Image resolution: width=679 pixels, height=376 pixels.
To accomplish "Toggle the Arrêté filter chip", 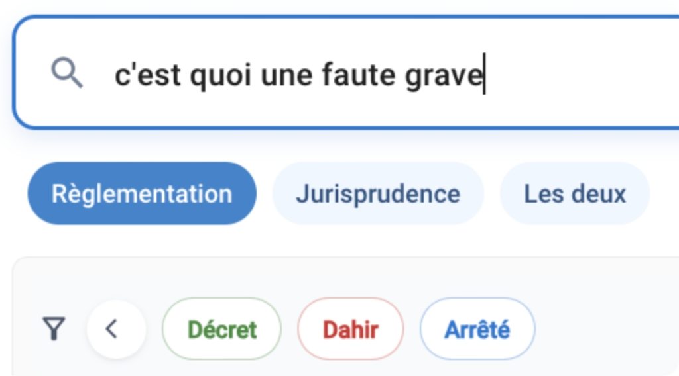I will [477, 329].
